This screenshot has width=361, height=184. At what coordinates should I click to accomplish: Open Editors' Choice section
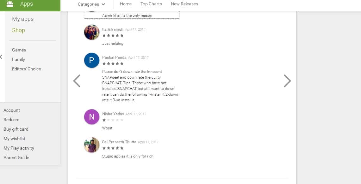click(26, 69)
